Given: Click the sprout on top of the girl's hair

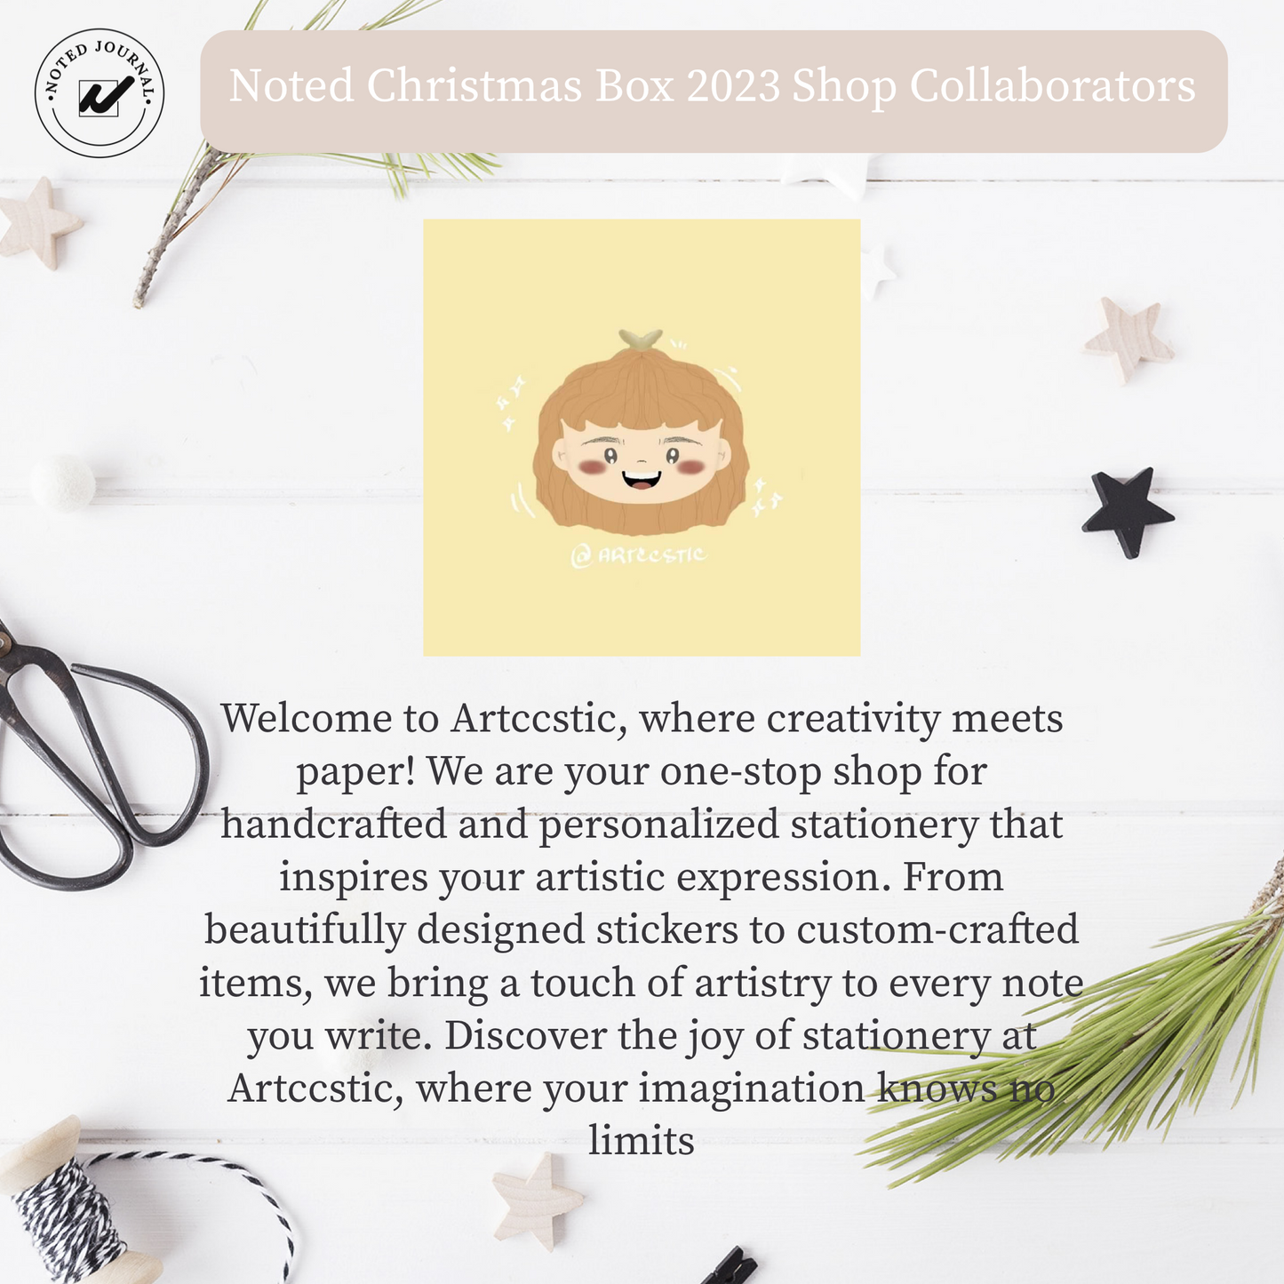Looking at the screenshot, I should click(x=640, y=338).
